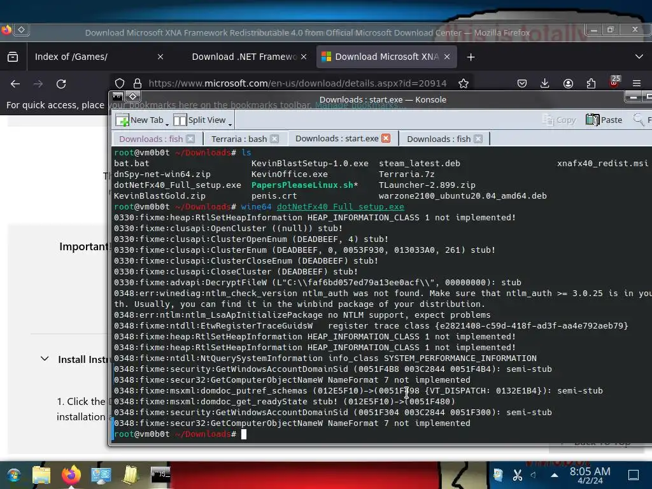The width and height of the screenshot is (652, 489).
Task: Open Firefox hamburger application menu
Action: click(x=637, y=83)
